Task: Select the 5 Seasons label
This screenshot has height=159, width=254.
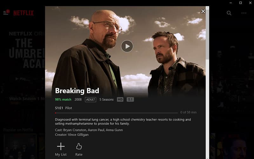Action: [x=106, y=99]
